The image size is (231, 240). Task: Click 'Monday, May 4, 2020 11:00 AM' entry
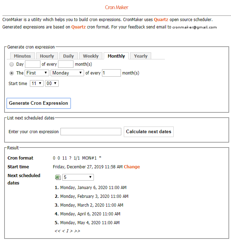(x=90, y=222)
